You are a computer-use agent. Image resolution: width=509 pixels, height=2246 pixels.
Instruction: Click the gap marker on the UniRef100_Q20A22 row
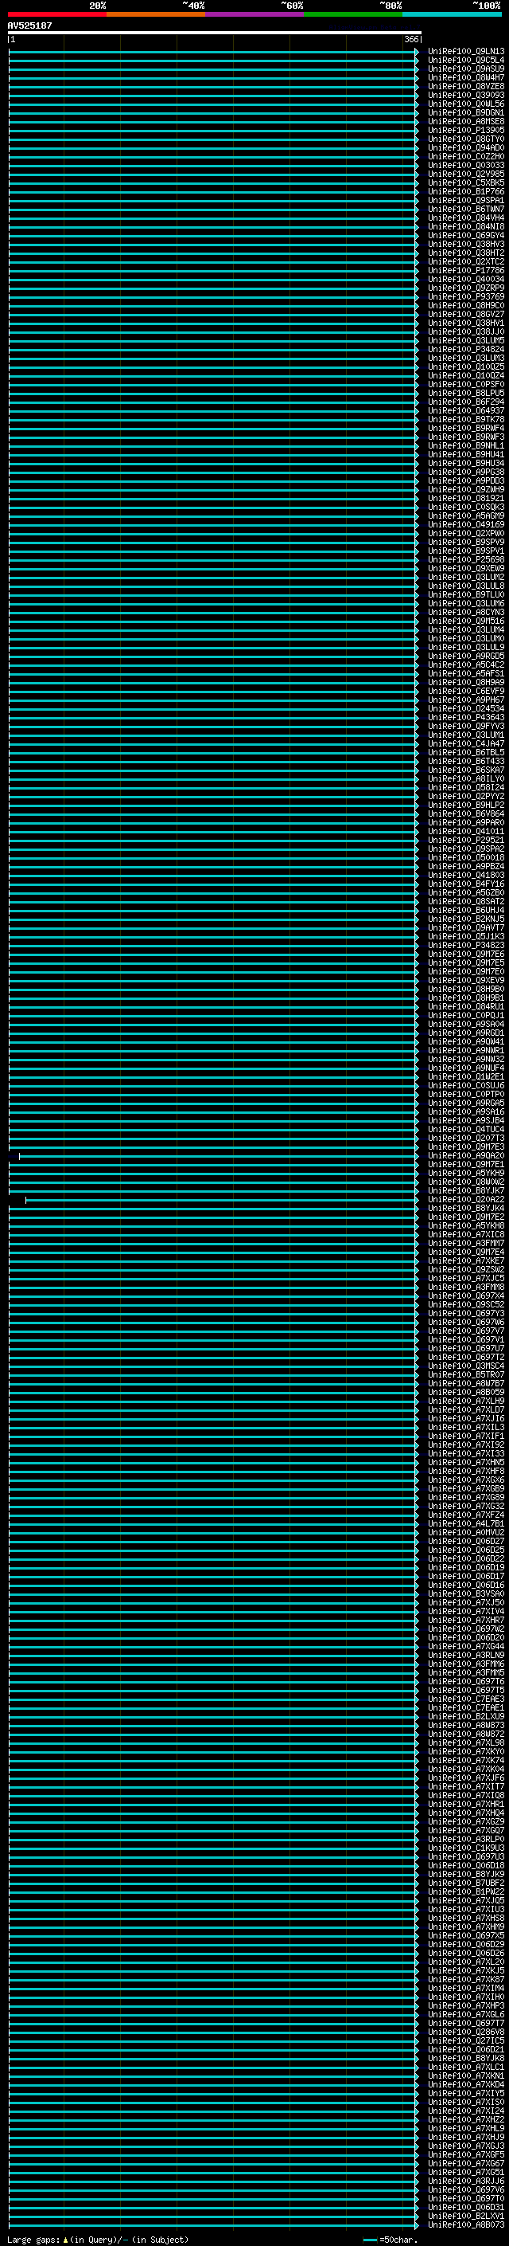click(x=25, y=1200)
